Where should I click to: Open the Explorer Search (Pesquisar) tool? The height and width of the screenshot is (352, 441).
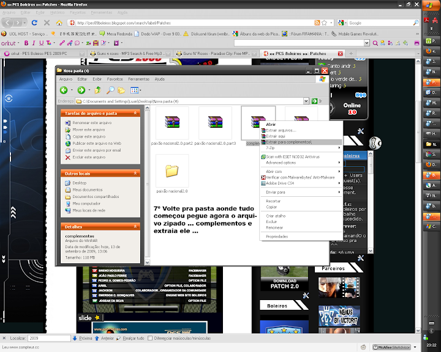pos(109,90)
